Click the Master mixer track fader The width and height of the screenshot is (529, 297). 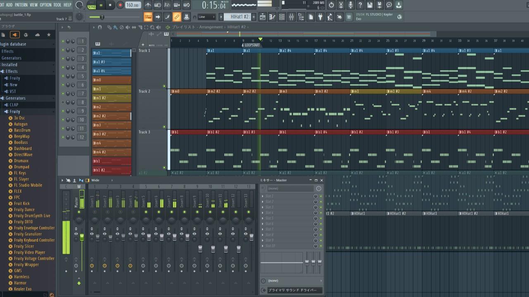(82, 237)
